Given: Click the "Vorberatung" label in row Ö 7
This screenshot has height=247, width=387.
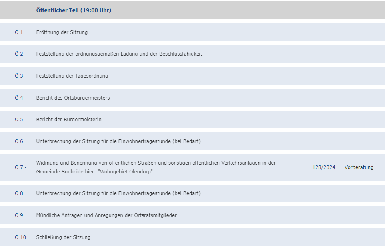Looking at the screenshot, I should coord(359,167).
